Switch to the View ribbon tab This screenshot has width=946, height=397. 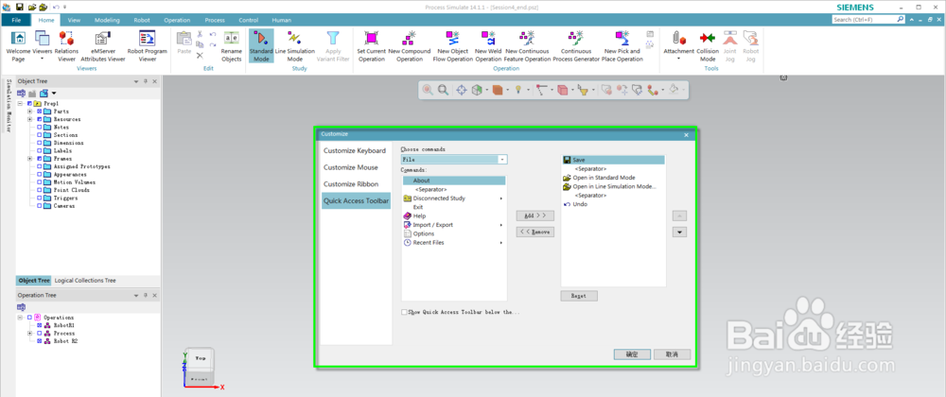74,20
